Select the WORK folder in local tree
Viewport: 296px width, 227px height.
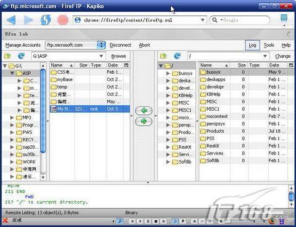[x=26, y=162]
